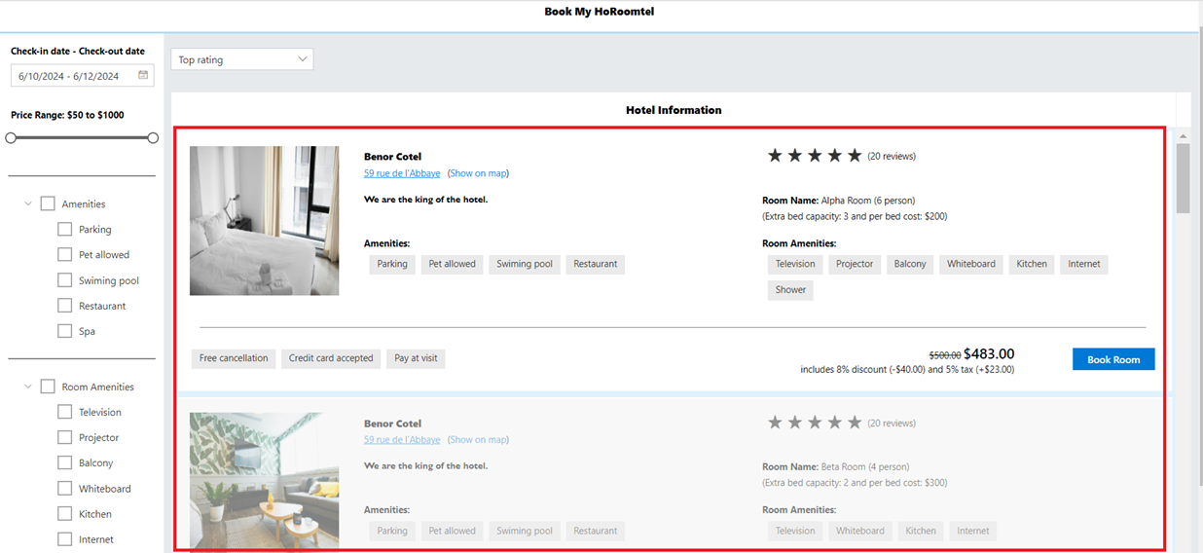The height and width of the screenshot is (553, 1203).
Task: Enable the Television filter checkbox
Action: click(65, 412)
